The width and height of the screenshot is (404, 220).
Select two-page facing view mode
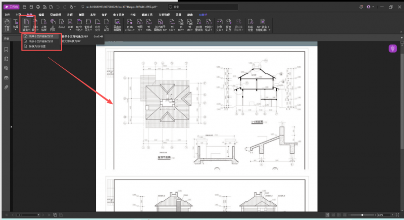pyautogui.click(x=339, y=215)
